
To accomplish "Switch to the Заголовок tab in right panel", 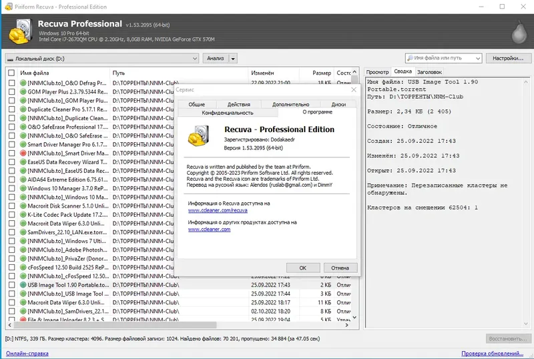I will click(x=429, y=72).
